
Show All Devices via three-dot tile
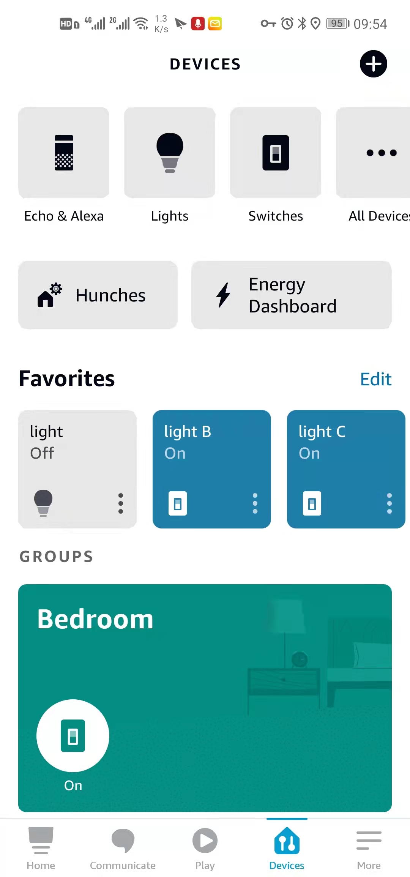point(381,153)
